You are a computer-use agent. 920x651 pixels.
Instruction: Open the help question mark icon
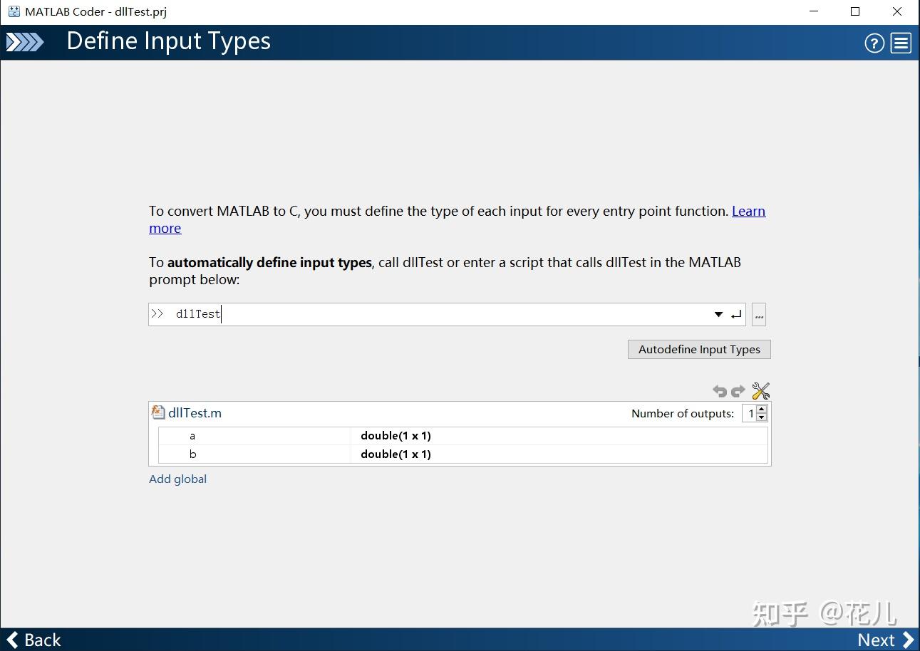874,43
